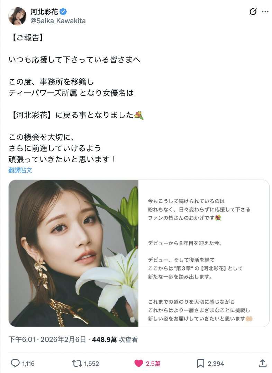Open the three-dot more options menu

[x=265, y=12]
